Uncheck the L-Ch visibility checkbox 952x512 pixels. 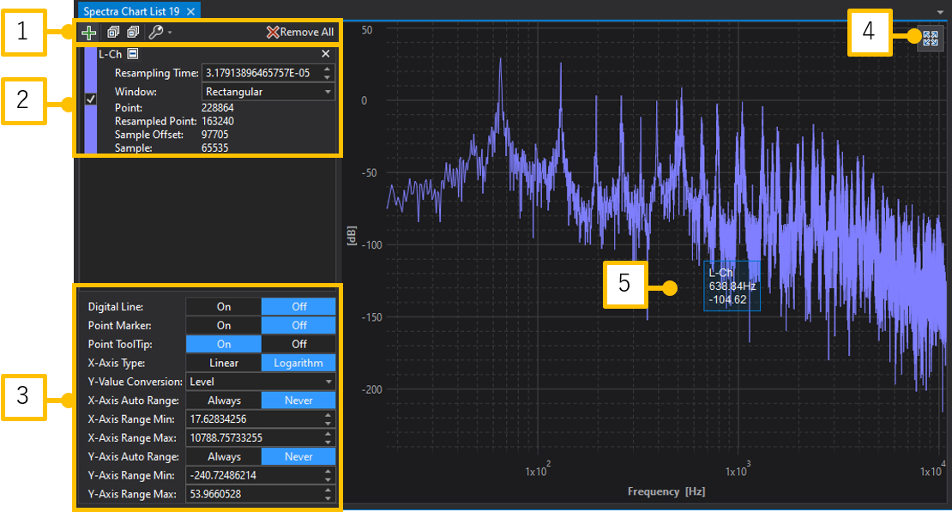pyautogui.click(x=90, y=100)
